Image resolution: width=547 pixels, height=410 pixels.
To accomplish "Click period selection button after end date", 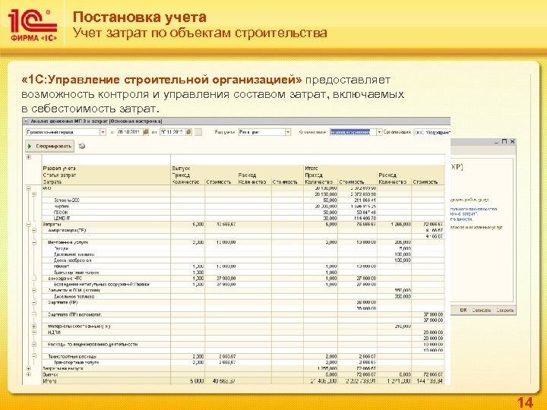I will (x=198, y=132).
